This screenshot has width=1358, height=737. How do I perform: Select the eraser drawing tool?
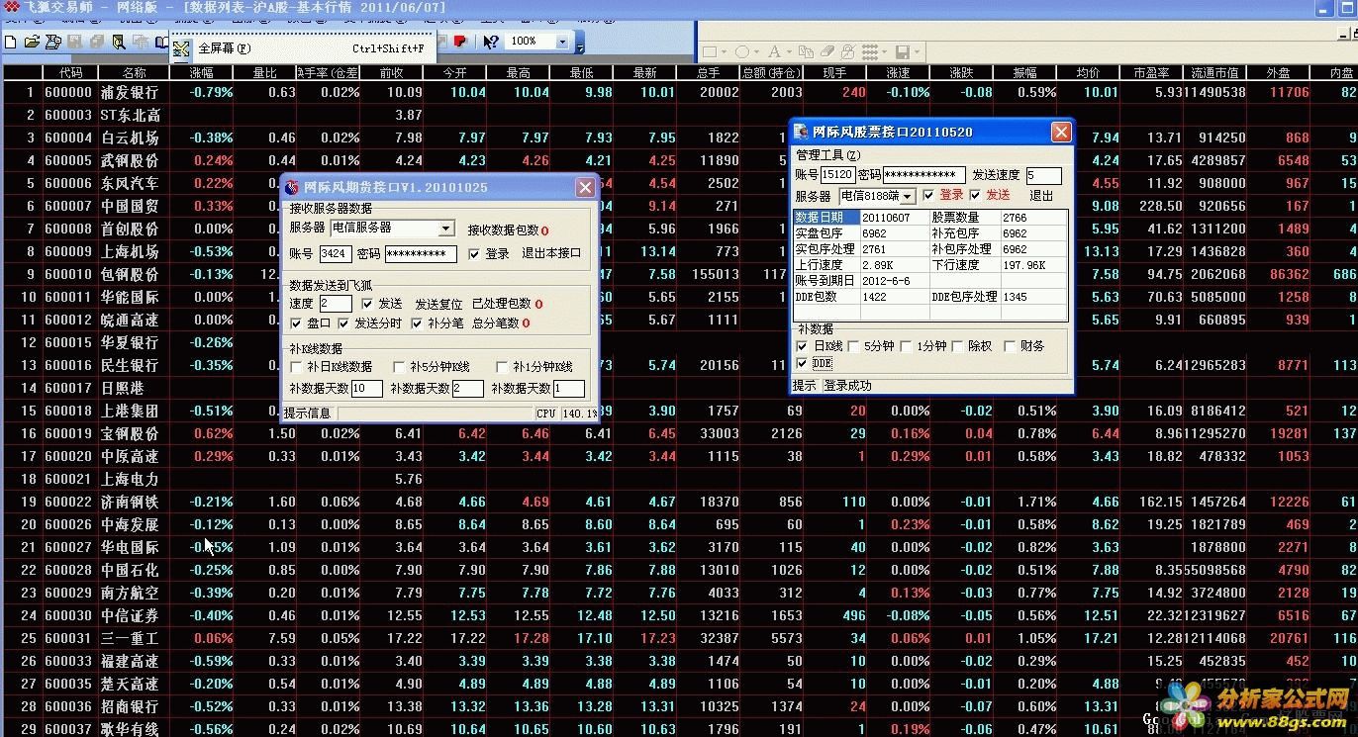point(826,51)
